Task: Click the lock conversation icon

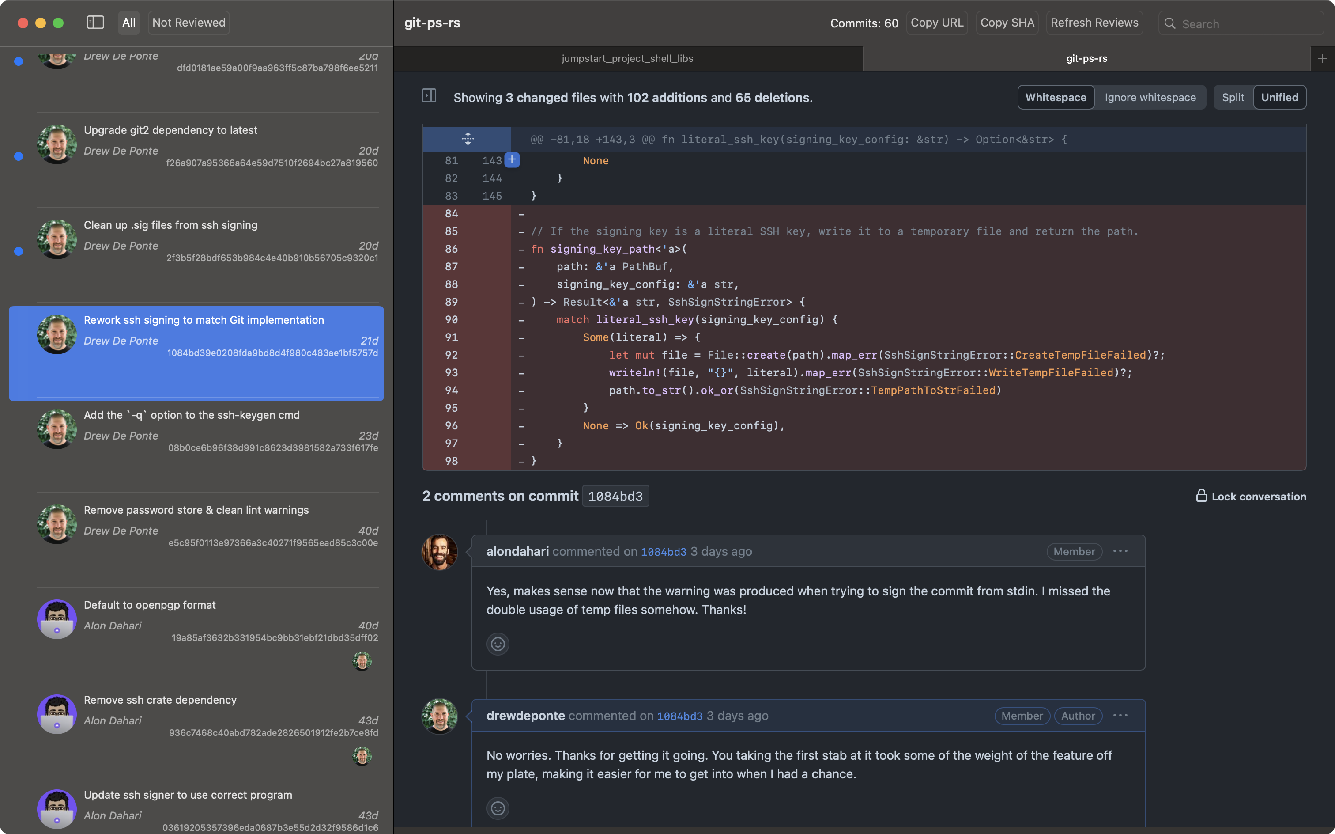Action: (1201, 496)
